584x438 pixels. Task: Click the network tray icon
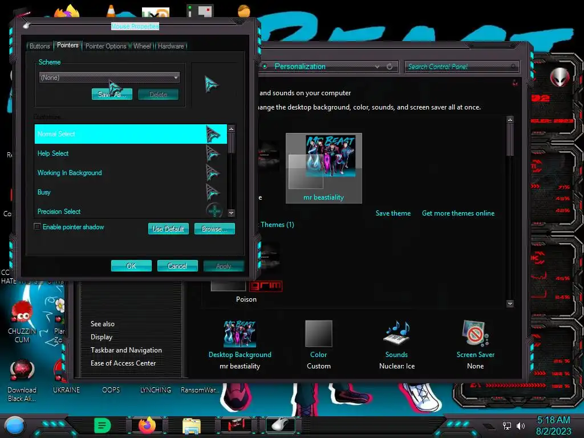(x=506, y=425)
